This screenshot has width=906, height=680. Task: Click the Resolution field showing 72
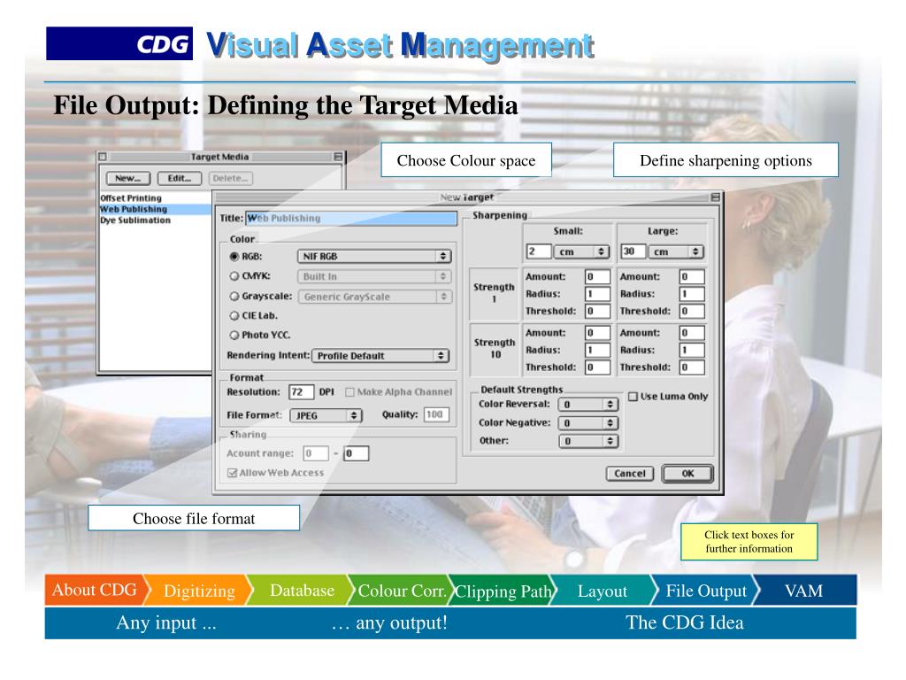coord(301,392)
